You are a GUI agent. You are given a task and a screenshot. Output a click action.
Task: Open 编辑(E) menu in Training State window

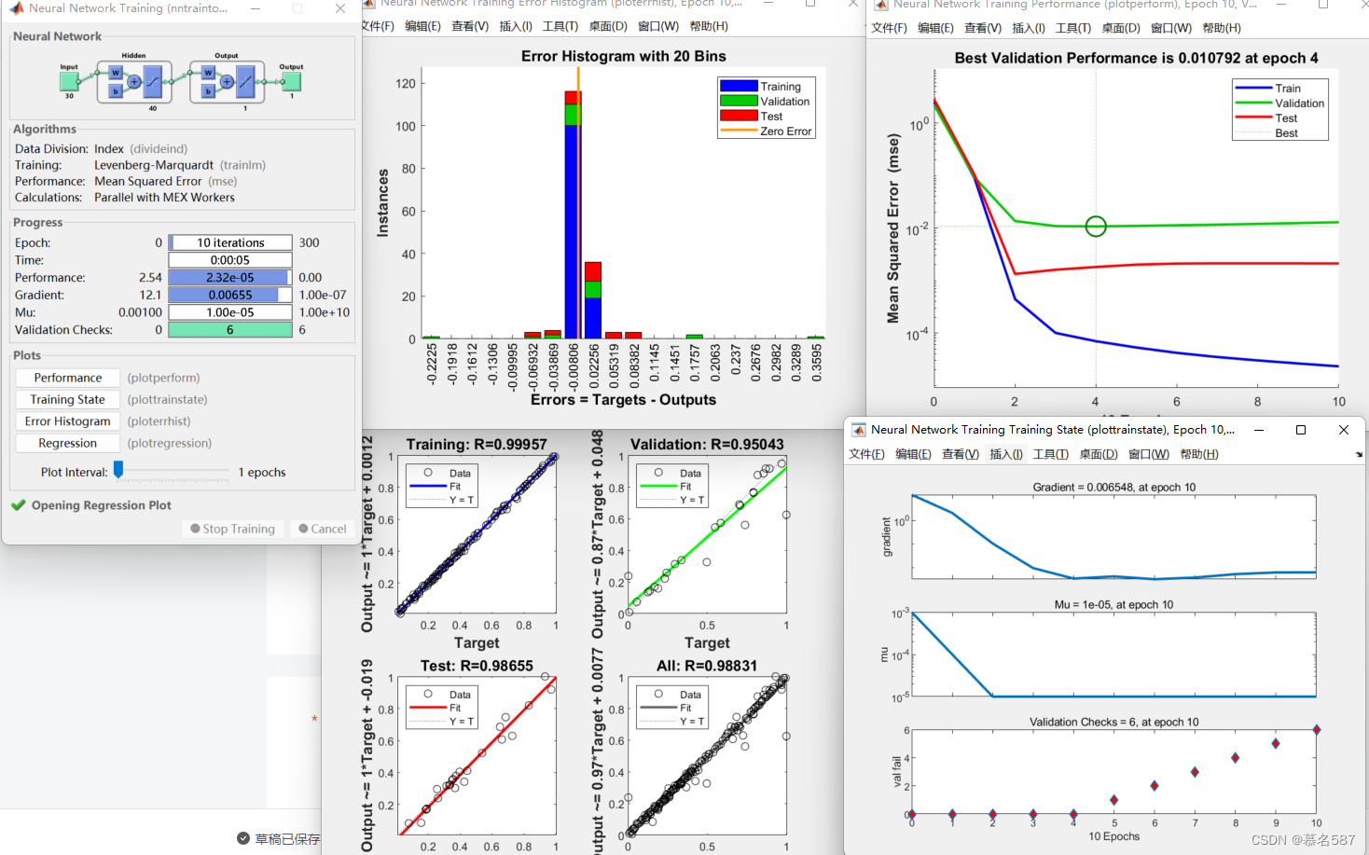[913, 455]
